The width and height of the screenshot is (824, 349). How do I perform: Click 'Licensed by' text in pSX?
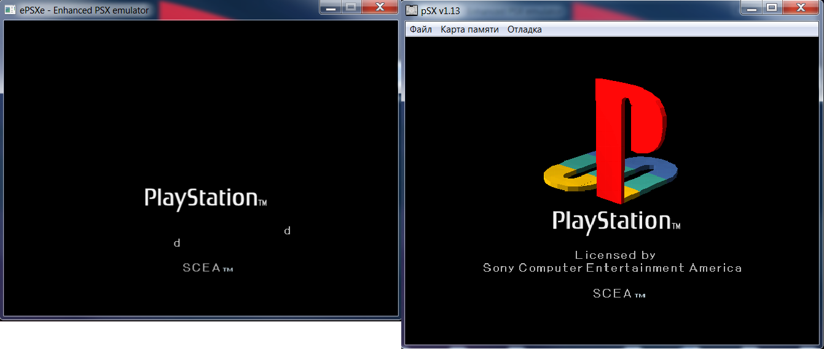click(x=616, y=255)
